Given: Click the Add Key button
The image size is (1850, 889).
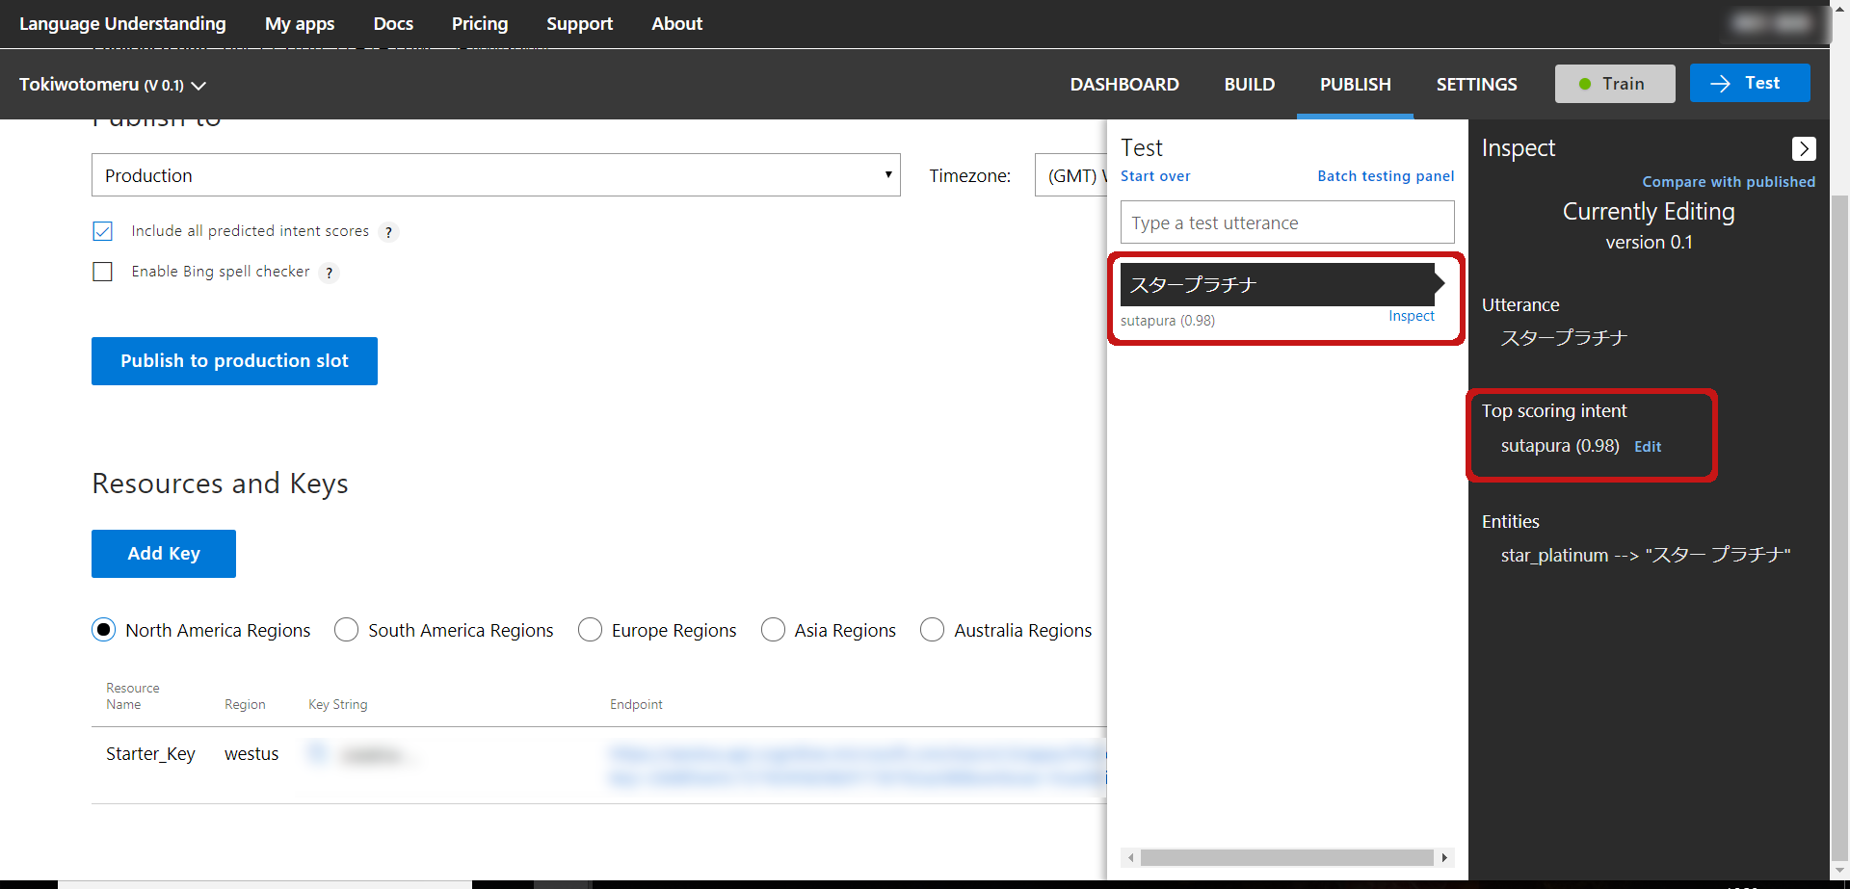Looking at the screenshot, I should 164,554.
